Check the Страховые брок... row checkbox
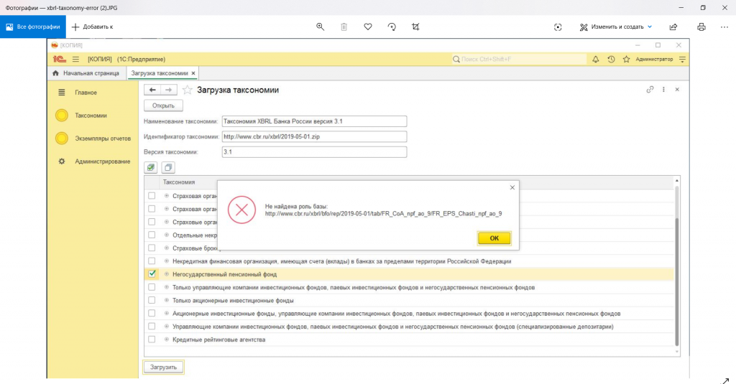Image resolution: width=736 pixels, height=384 pixels. 152,248
